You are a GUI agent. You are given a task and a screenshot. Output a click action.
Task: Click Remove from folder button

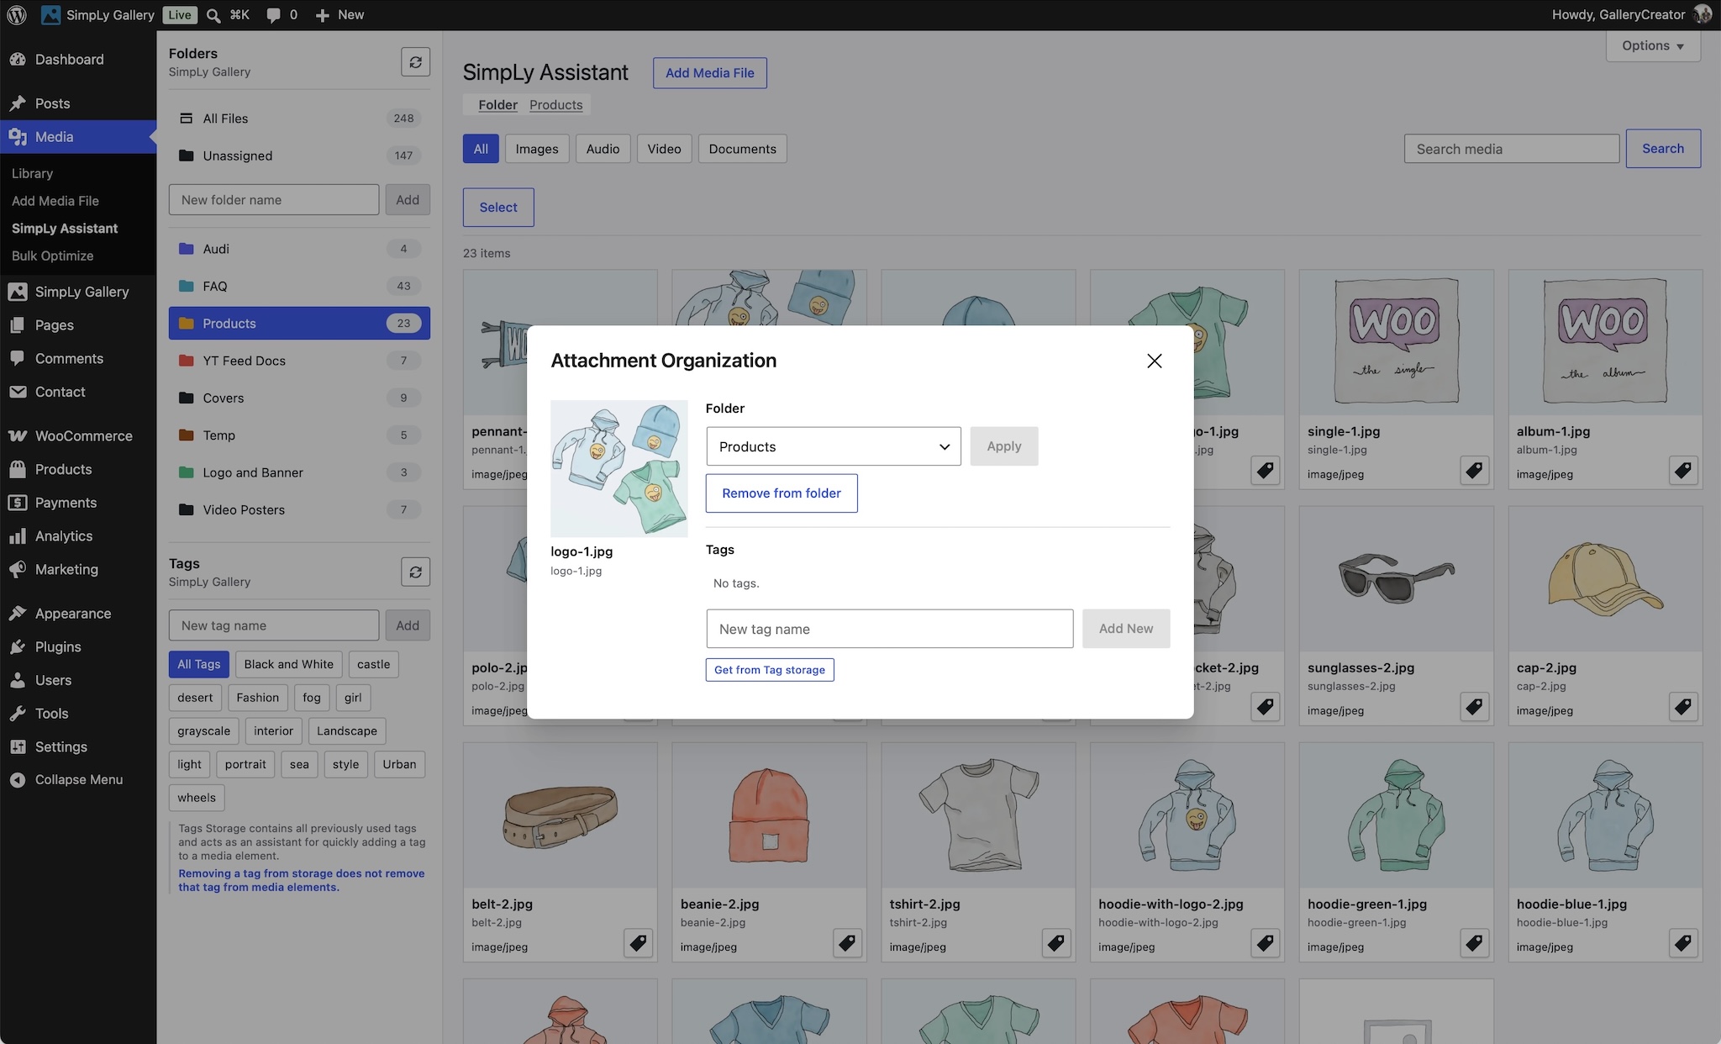[782, 493]
